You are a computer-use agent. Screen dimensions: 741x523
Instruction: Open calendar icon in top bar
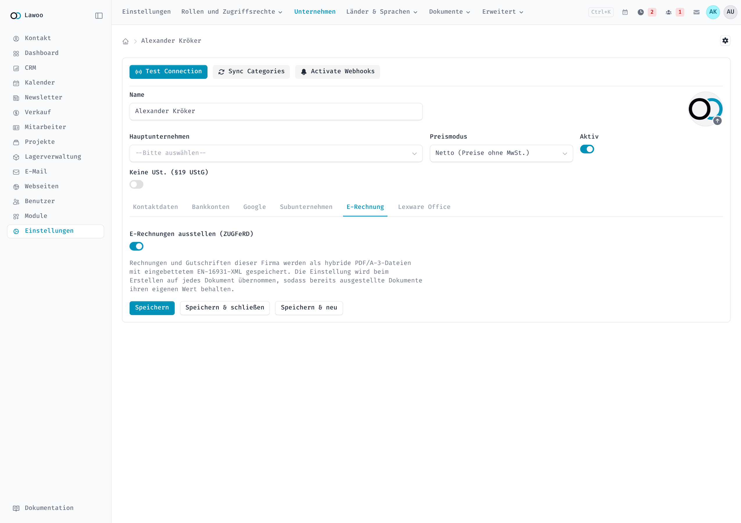point(625,12)
